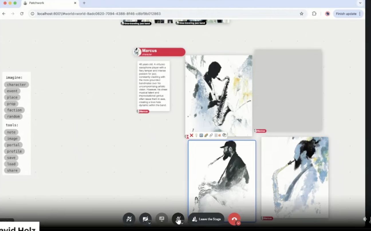371x231 pixels.
Task: Select the top saxophone player painting
Action: tap(219, 95)
